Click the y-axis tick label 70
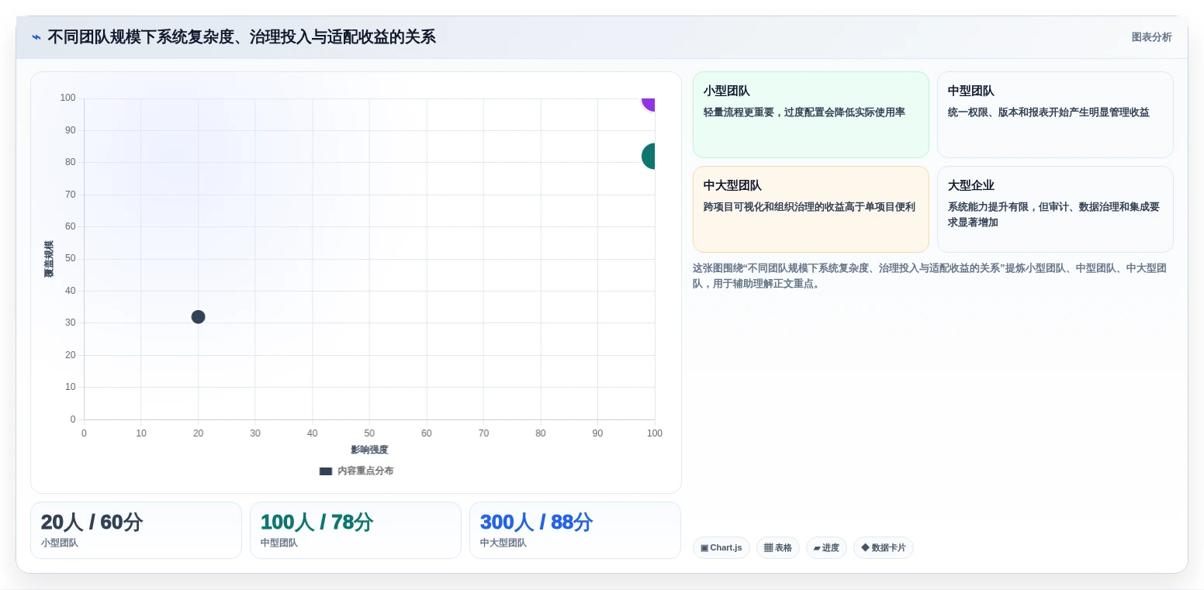The image size is (1204, 590). pyautogui.click(x=71, y=195)
